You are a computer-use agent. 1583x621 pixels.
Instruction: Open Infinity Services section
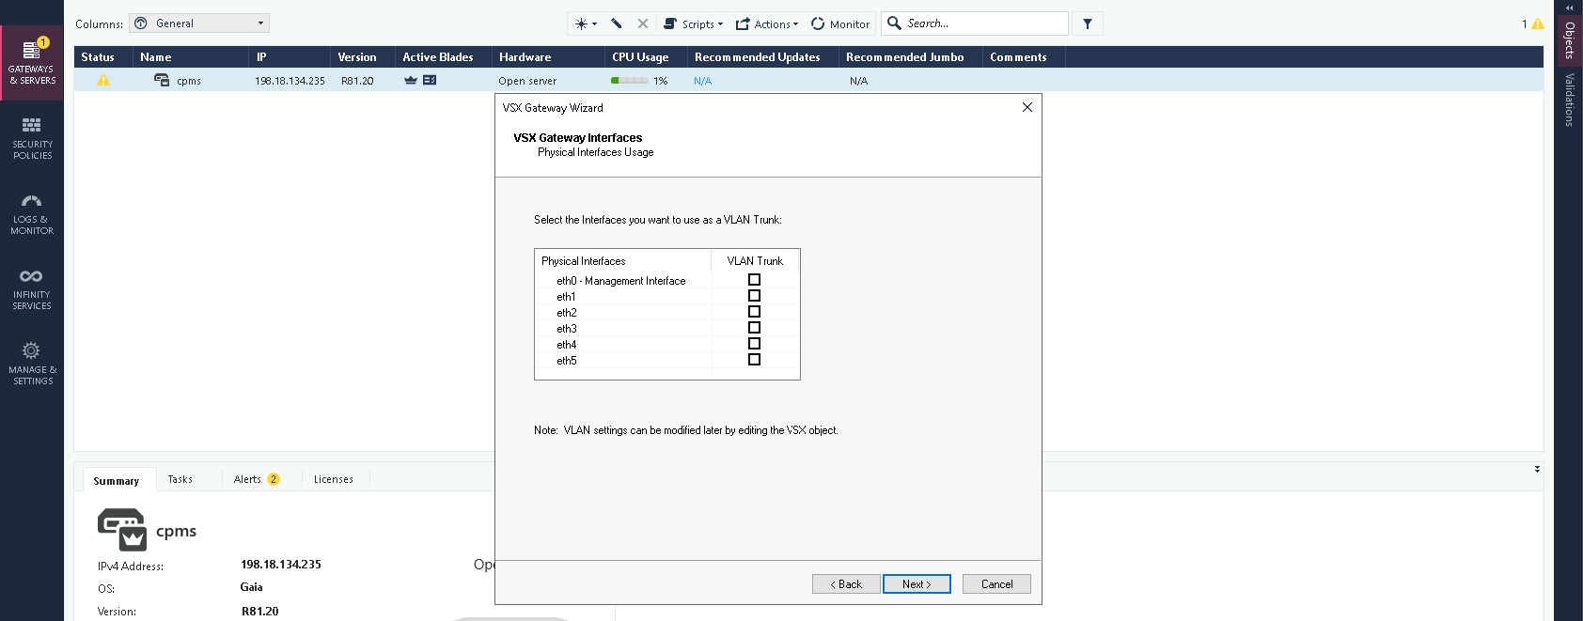[32, 288]
